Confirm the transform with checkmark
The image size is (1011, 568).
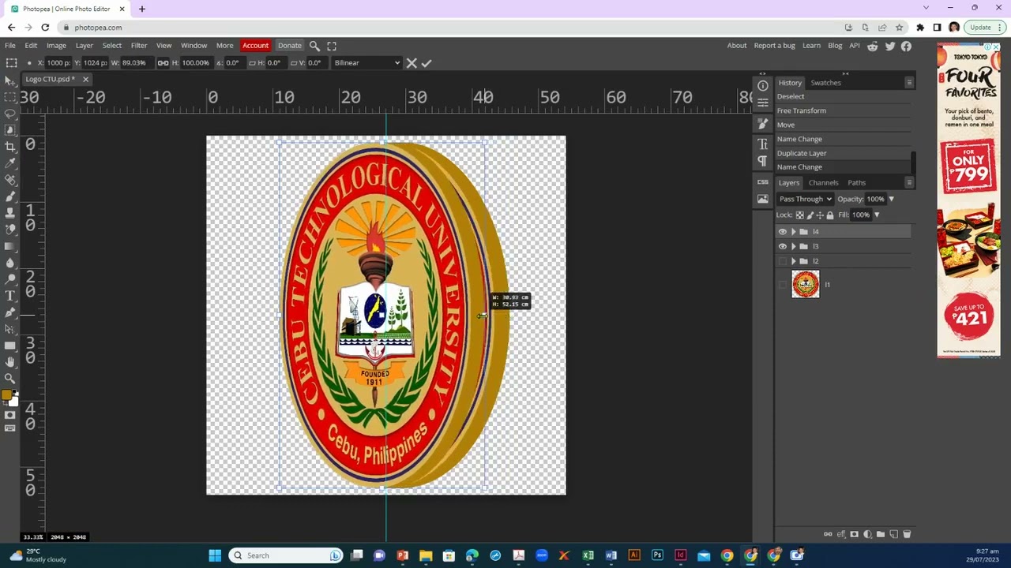(427, 63)
